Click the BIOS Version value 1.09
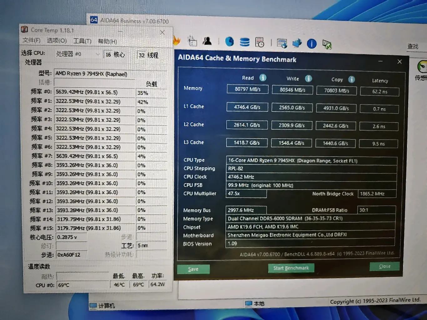The image size is (427, 320). (310, 243)
